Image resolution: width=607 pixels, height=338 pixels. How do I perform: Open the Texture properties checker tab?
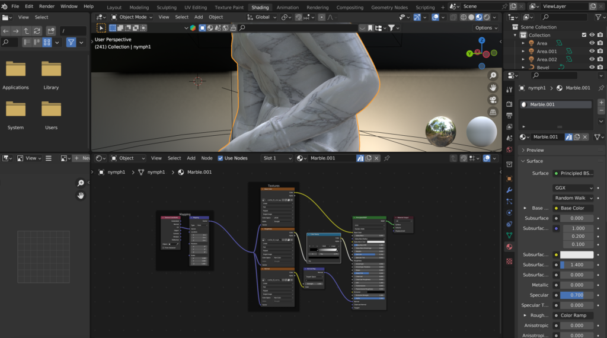[x=509, y=262]
